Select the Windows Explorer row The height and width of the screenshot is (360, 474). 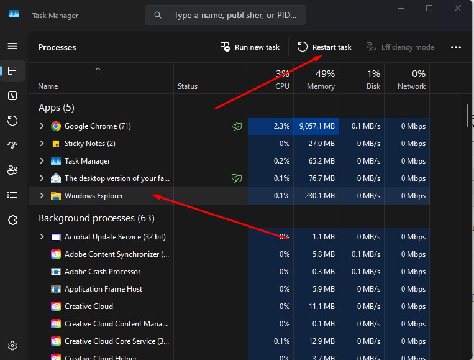pos(229,196)
